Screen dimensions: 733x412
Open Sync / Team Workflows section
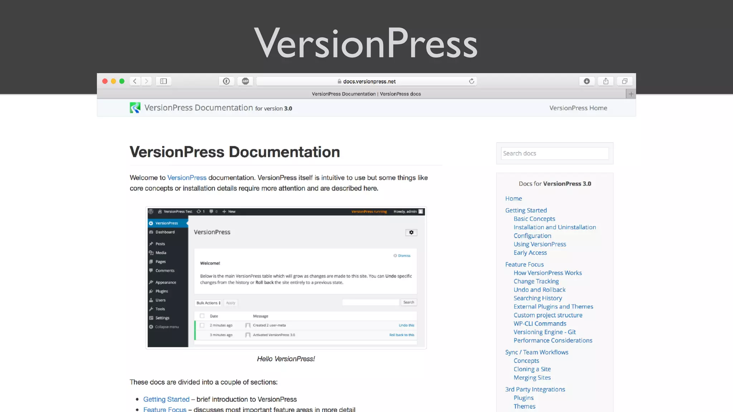point(537,352)
